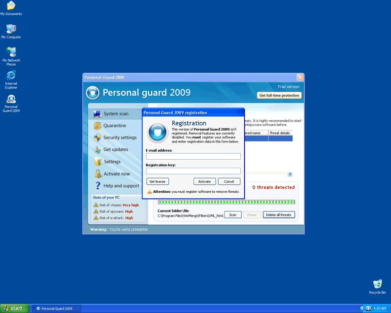This screenshot has width=391, height=313.
Task: Open the Windows Start menu
Action: point(13,309)
